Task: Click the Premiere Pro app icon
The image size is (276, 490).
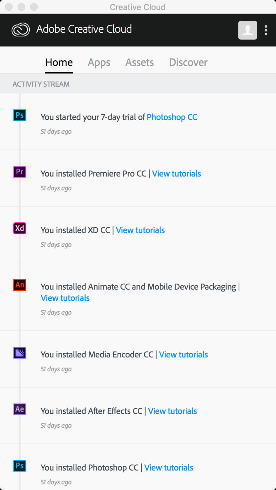Action: [20, 172]
